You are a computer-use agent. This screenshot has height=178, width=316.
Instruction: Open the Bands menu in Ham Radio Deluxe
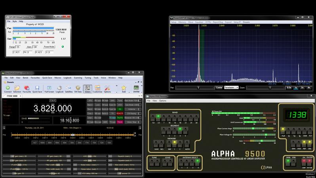25,78
